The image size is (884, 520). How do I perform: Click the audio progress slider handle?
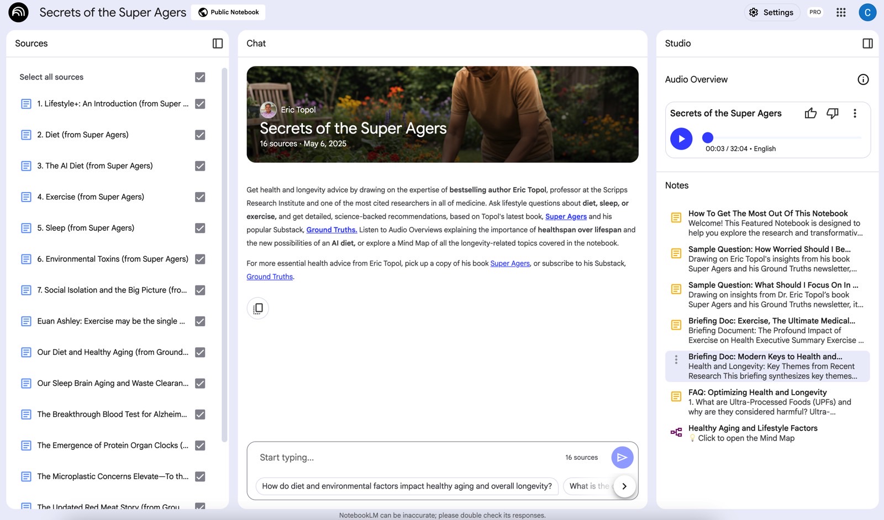click(x=708, y=137)
